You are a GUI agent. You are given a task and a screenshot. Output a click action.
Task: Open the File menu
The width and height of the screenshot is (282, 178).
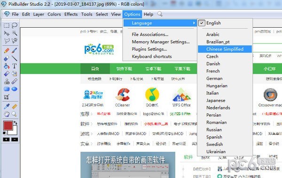(x=15, y=14)
